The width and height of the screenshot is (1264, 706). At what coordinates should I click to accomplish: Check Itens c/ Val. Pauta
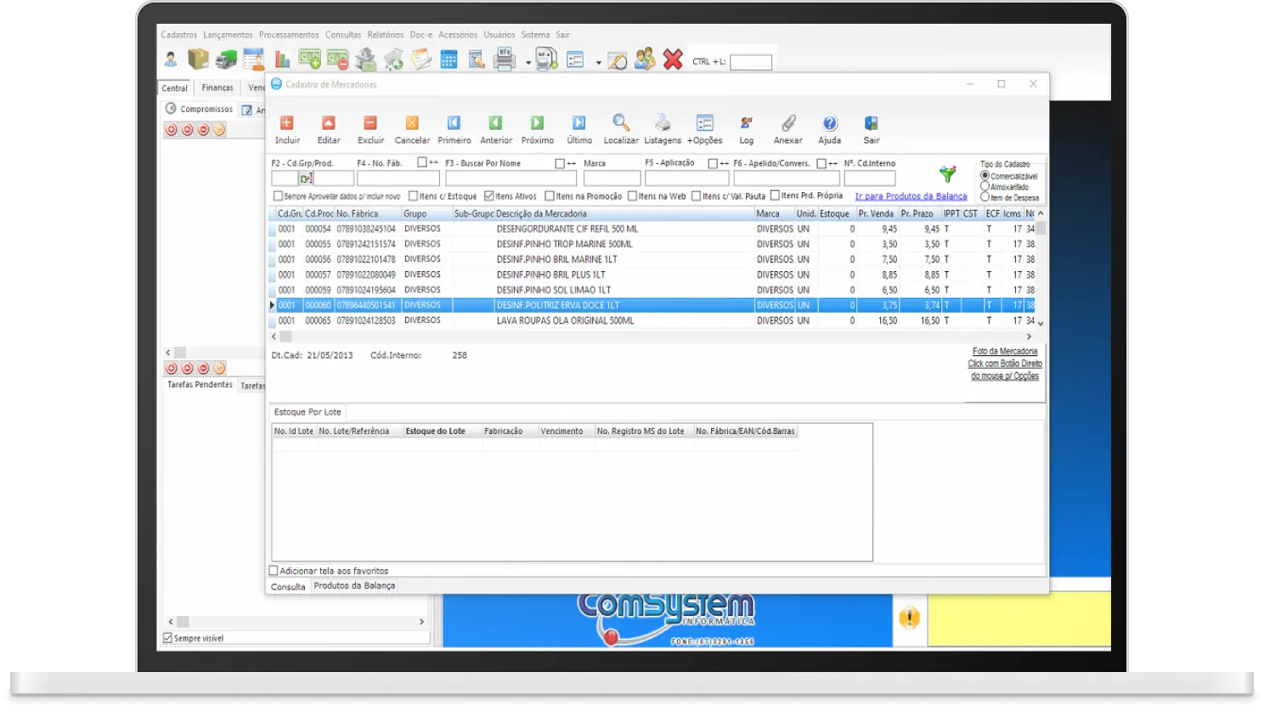point(697,196)
